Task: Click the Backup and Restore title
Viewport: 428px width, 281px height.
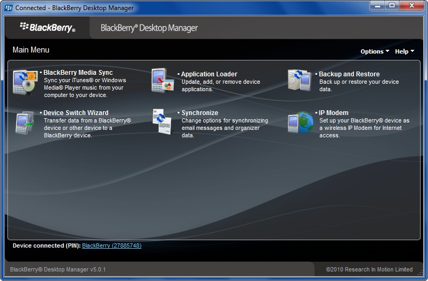Action: 349,74
